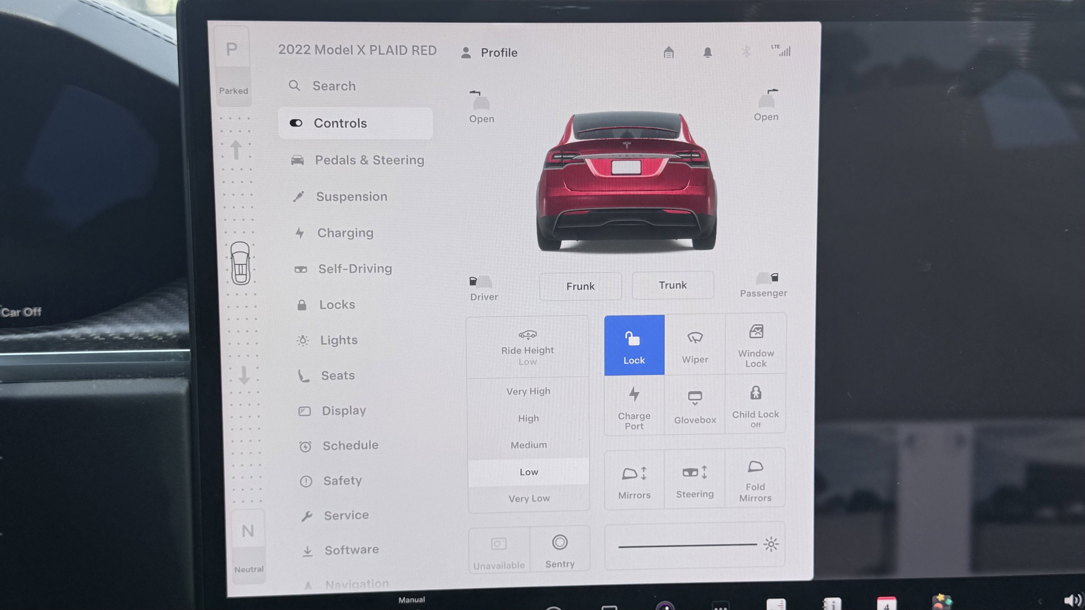Open the Locks menu
This screenshot has width=1085, height=610.
(x=326, y=305)
